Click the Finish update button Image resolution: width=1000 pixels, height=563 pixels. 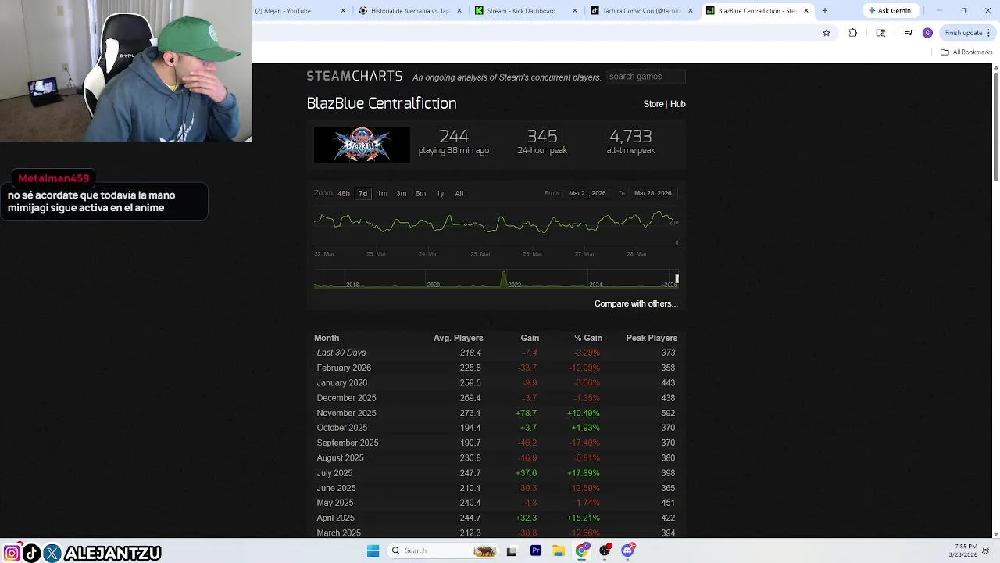click(967, 33)
